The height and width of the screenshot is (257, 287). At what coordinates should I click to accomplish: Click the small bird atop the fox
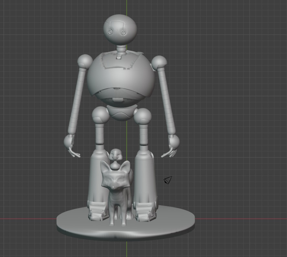(x=115, y=159)
